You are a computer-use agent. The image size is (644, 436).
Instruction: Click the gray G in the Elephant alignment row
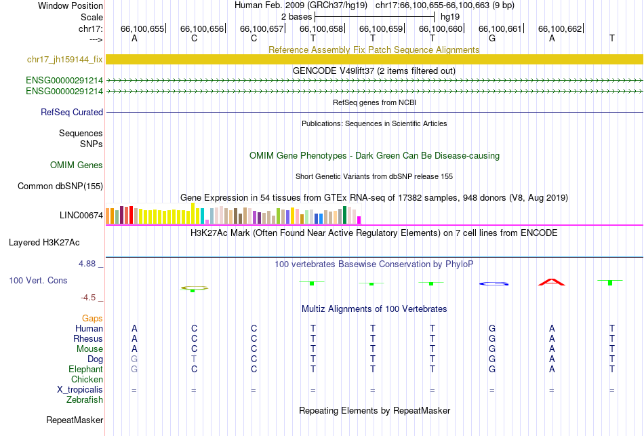pos(134,369)
